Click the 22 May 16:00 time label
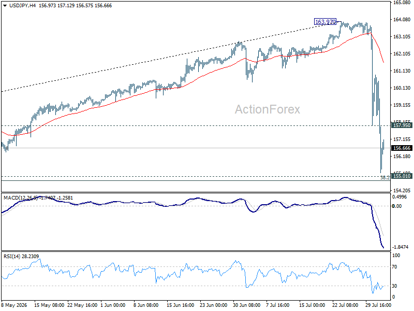 pyautogui.click(x=82, y=305)
